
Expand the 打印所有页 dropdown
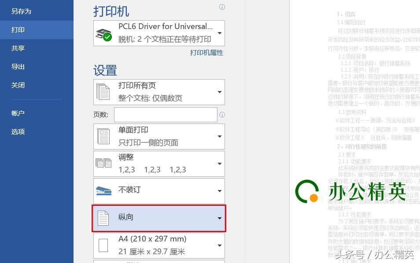[219, 92]
